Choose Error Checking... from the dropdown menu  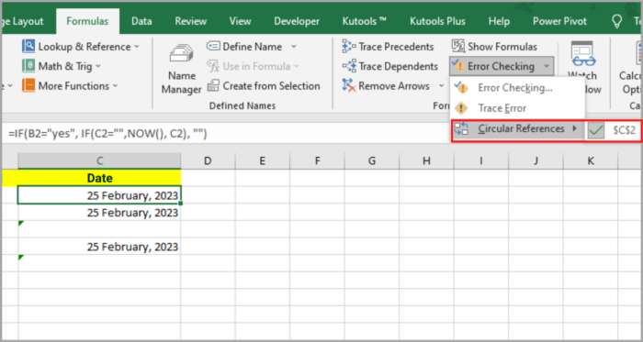click(x=517, y=87)
